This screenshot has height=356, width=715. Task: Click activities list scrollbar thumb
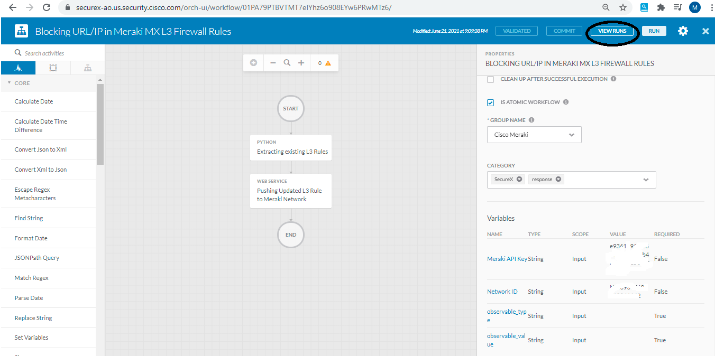[x=100, y=124]
